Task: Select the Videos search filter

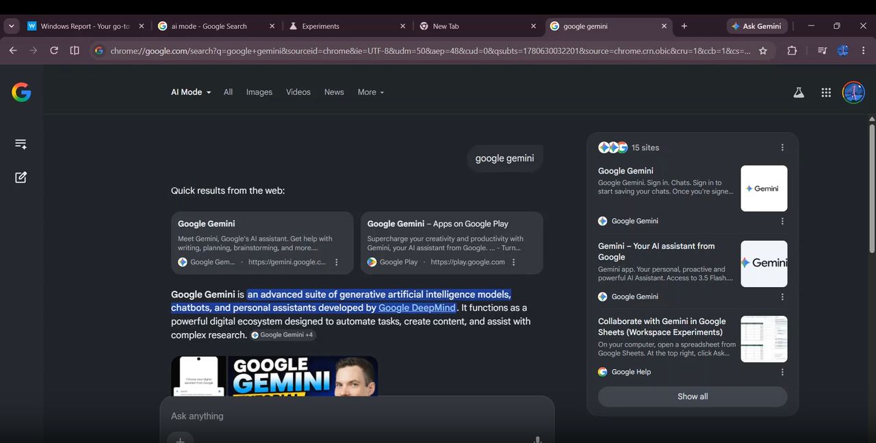Action: coord(298,92)
